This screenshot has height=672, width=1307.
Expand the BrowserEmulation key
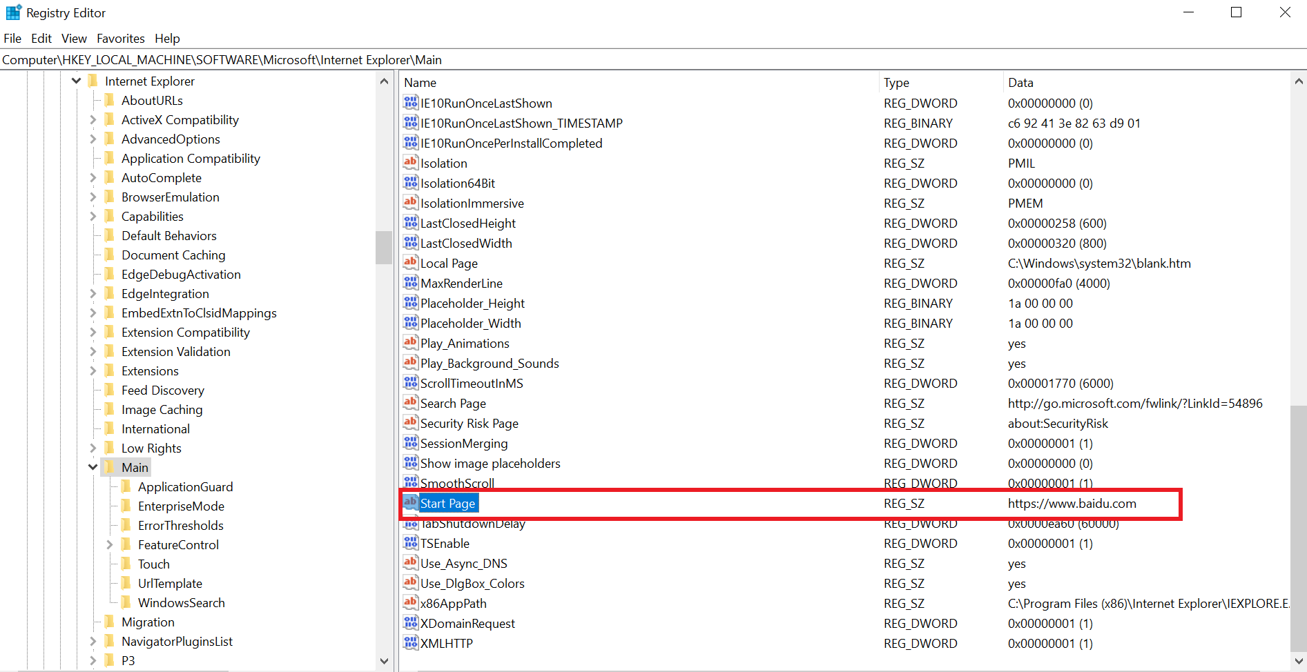click(x=93, y=197)
